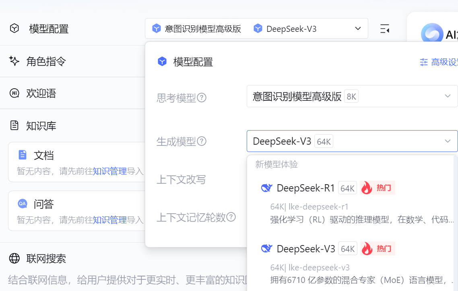Click the blue cube icon in popup 模型配置 header
Viewport: 458px width, 291px height.
pos(162,61)
